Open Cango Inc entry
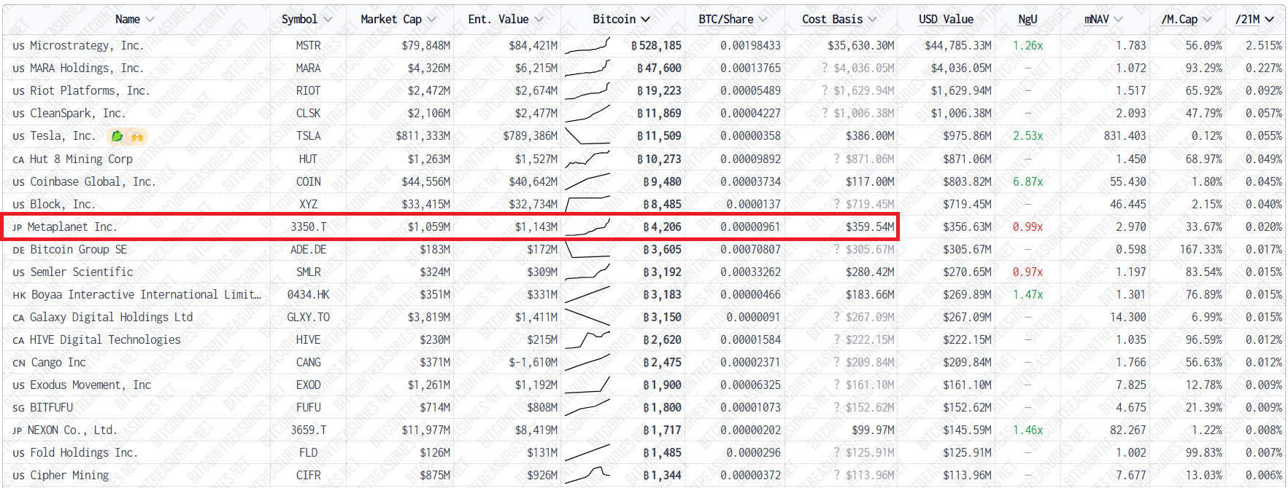 click(58, 362)
